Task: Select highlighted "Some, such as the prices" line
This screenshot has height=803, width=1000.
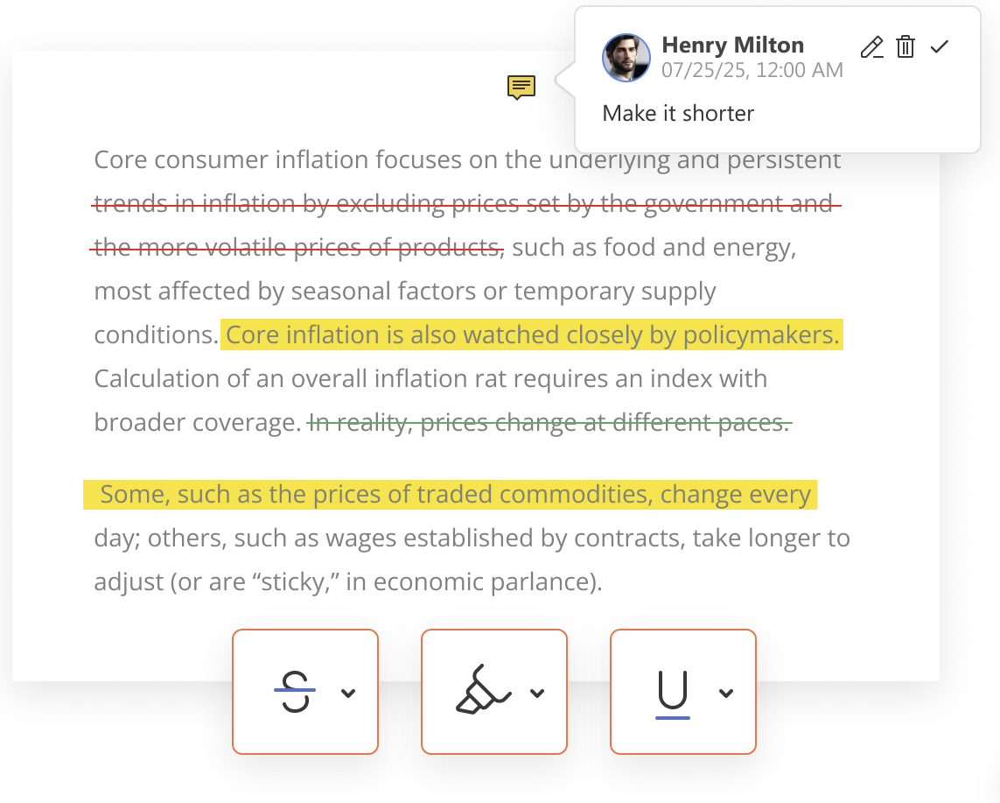Action: pyautogui.click(x=451, y=495)
